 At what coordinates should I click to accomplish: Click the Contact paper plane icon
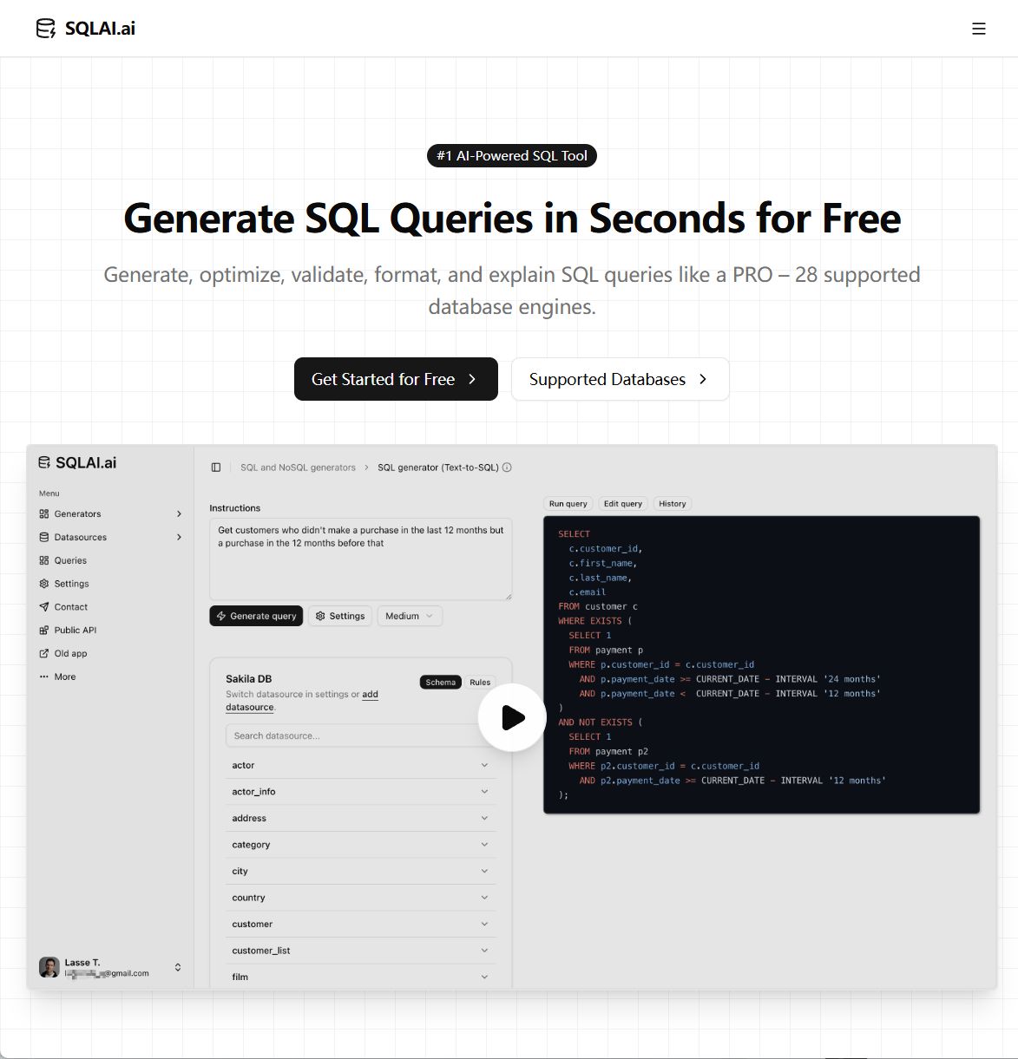[x=44, y=607]
